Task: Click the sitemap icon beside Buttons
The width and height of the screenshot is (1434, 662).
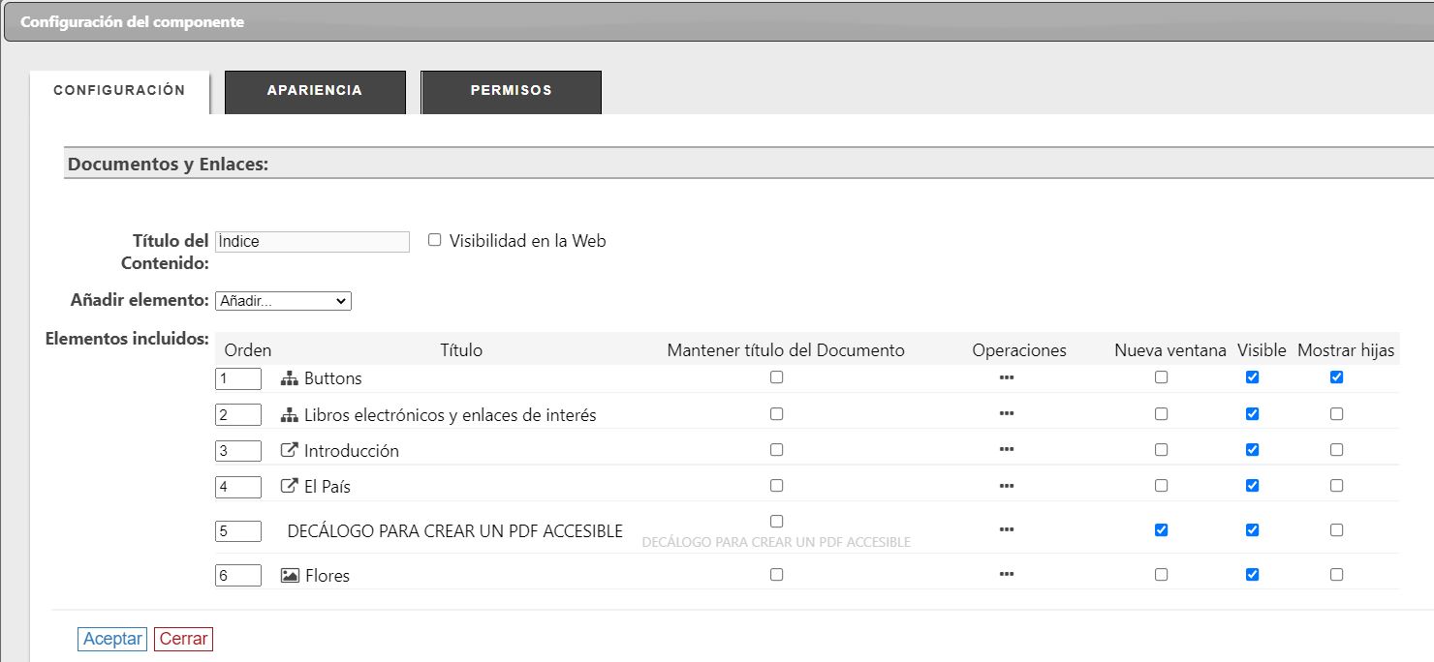Action: pyautogui.click(x=289, y=378)
